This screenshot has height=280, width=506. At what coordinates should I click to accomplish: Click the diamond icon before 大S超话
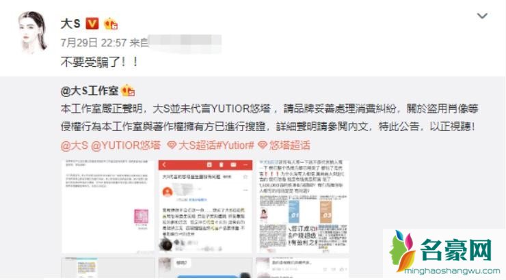172,145
